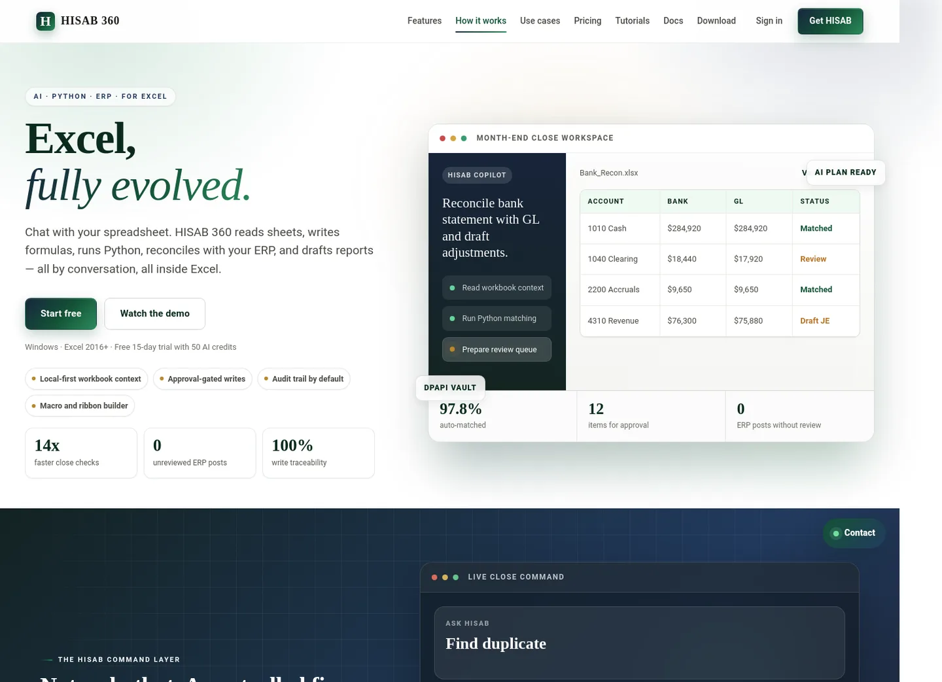Click green status dot beside Read workbook context
The width and height of the screenshot is (942, 682).
coord(452,288)
